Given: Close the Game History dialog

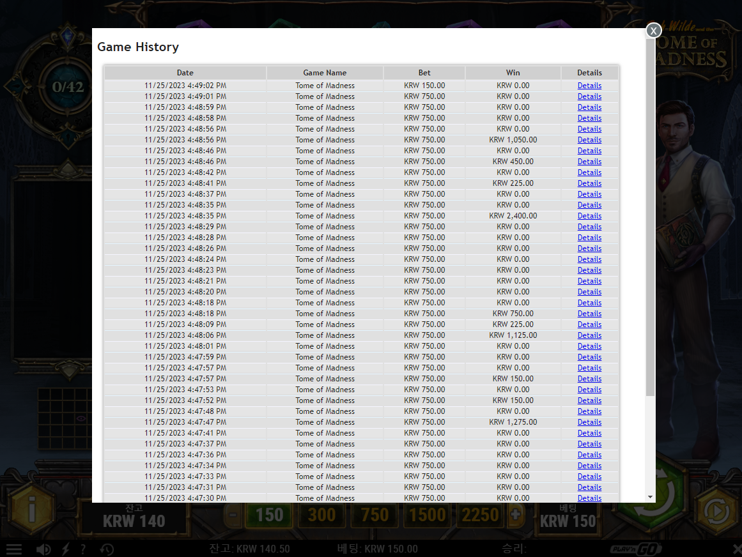Looking at the screenshot, I should pyautogui.click(x=654, y=31).
